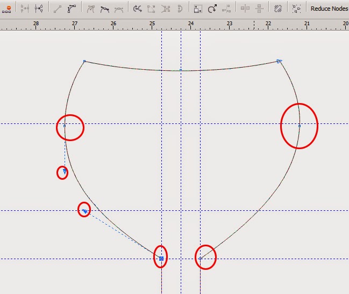Select Convert to Line icon
The image size is (349, 294).
58,9
